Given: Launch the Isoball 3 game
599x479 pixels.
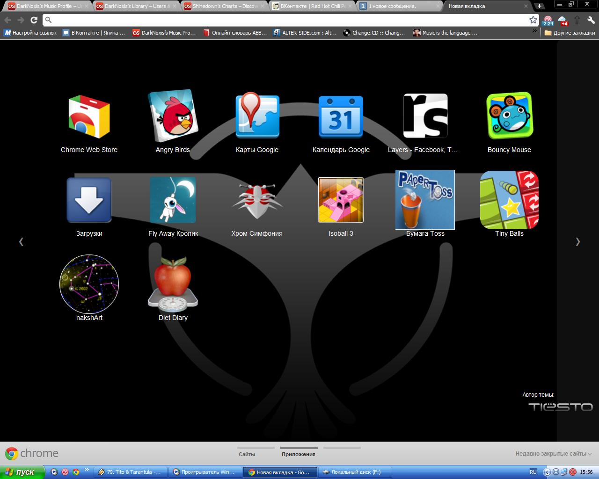Looking at the screenshot, I should (x=341, y=200).
